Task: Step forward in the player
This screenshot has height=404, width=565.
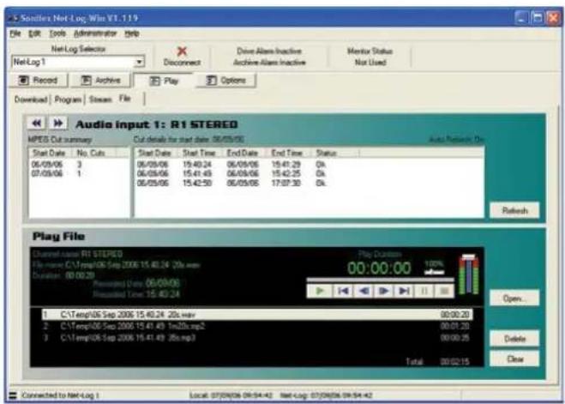Action: point(384,291)
